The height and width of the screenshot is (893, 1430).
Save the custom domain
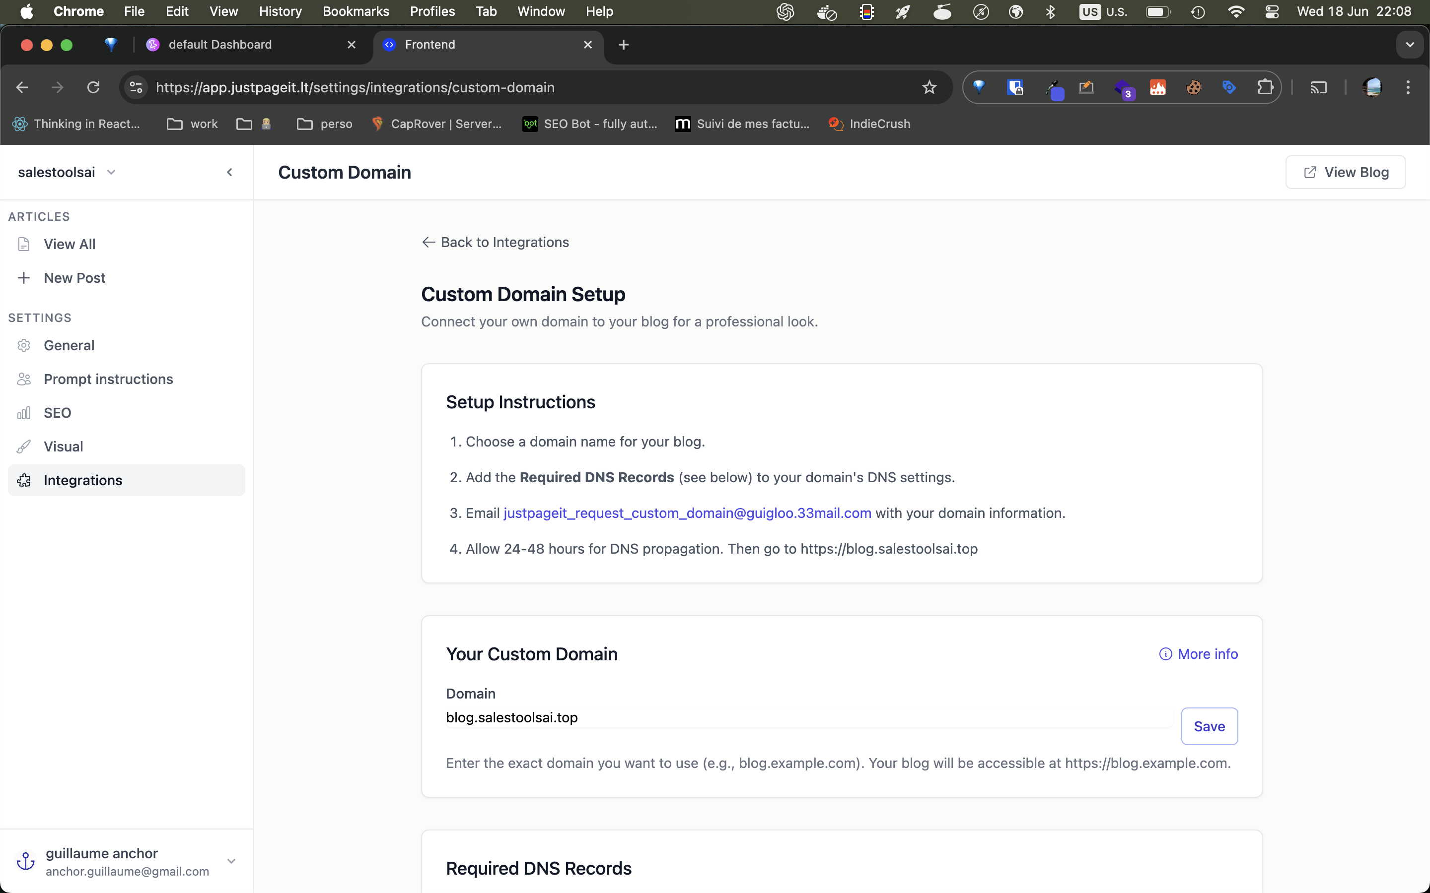click(1209, 726)
